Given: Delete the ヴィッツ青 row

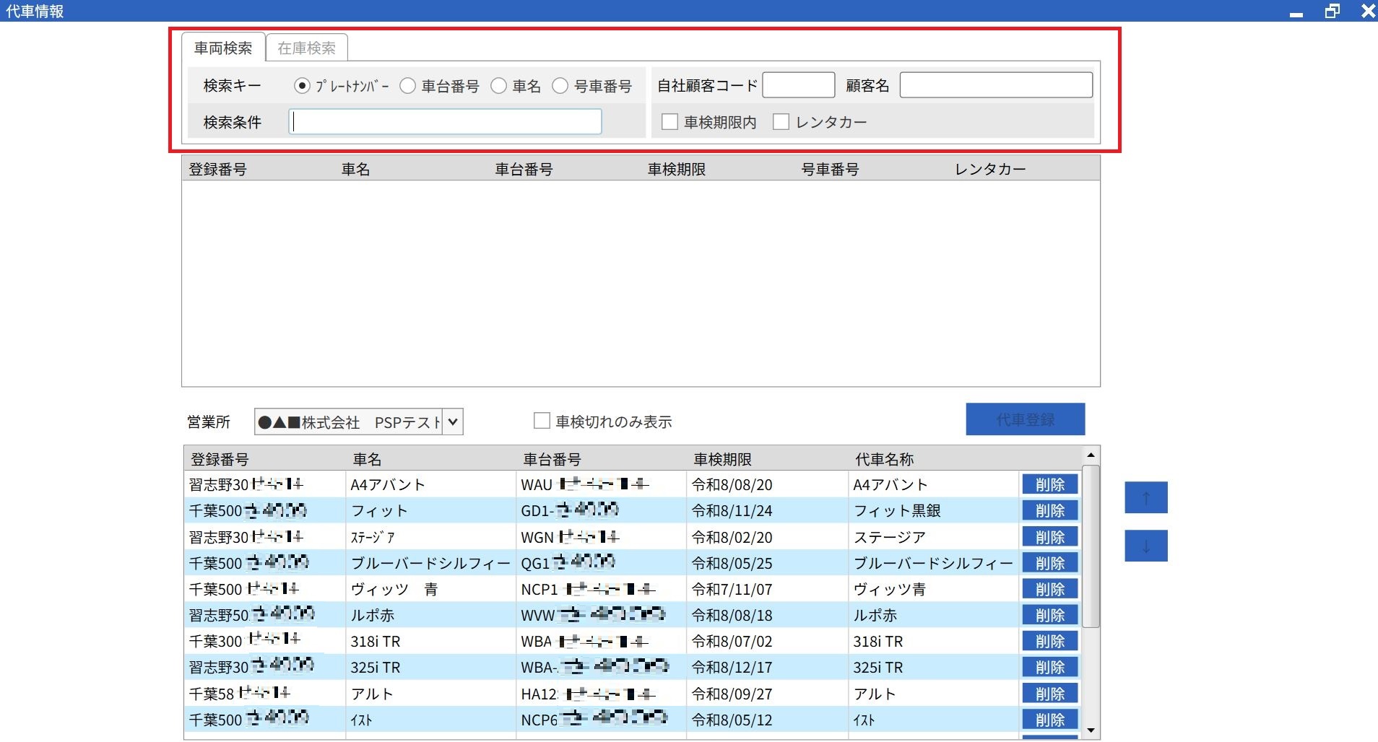Looking at the screenshot, I should coord(1050,589).
